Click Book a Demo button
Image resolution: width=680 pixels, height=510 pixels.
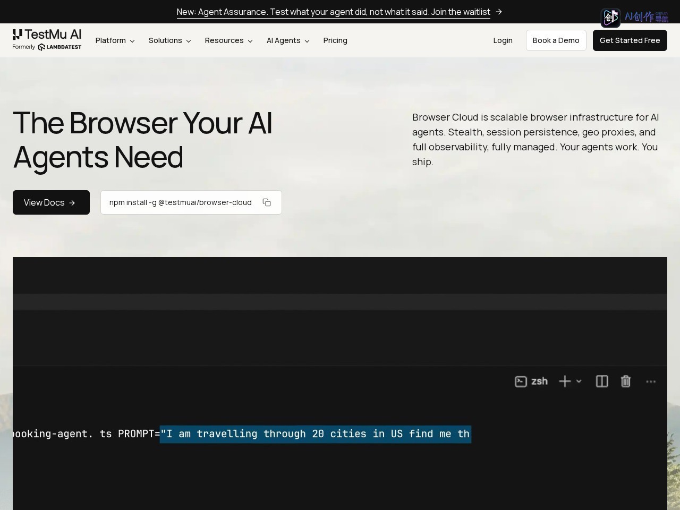556,40
